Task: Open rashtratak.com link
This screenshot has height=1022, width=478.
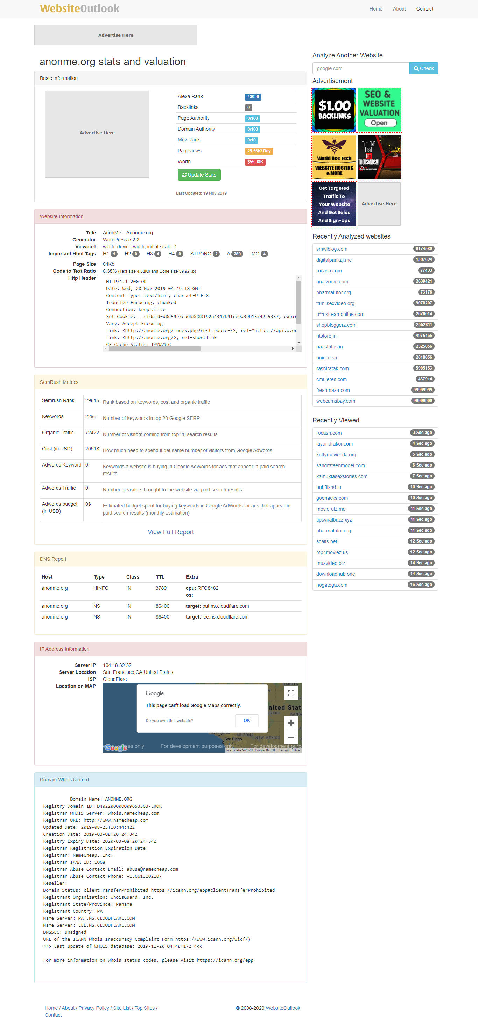Action: coord(332,368)
